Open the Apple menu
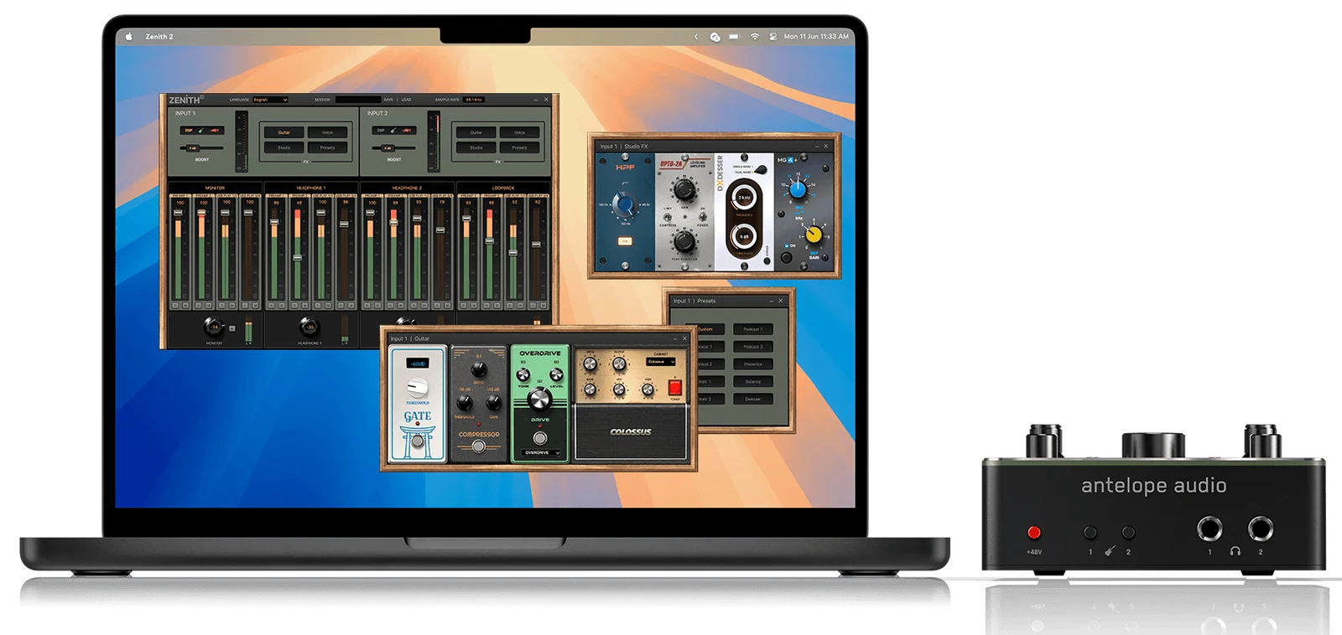The width and height of the screenshot is (1342, 635). 129,37
